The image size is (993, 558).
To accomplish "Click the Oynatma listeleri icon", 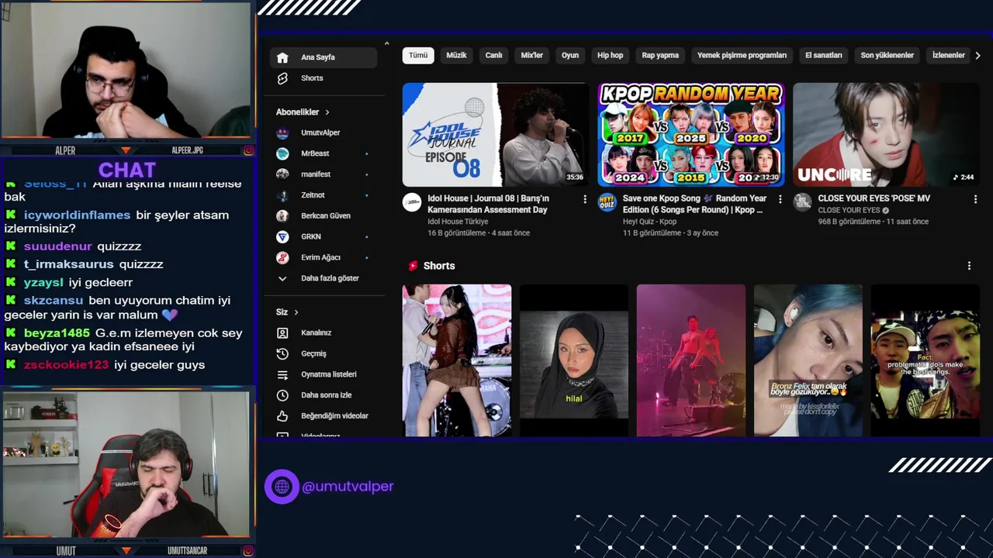I will coord(282,374).
